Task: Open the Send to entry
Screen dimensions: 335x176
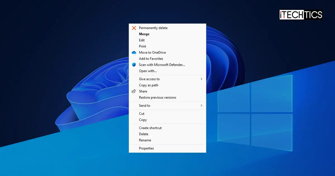Action: point(167,106)
